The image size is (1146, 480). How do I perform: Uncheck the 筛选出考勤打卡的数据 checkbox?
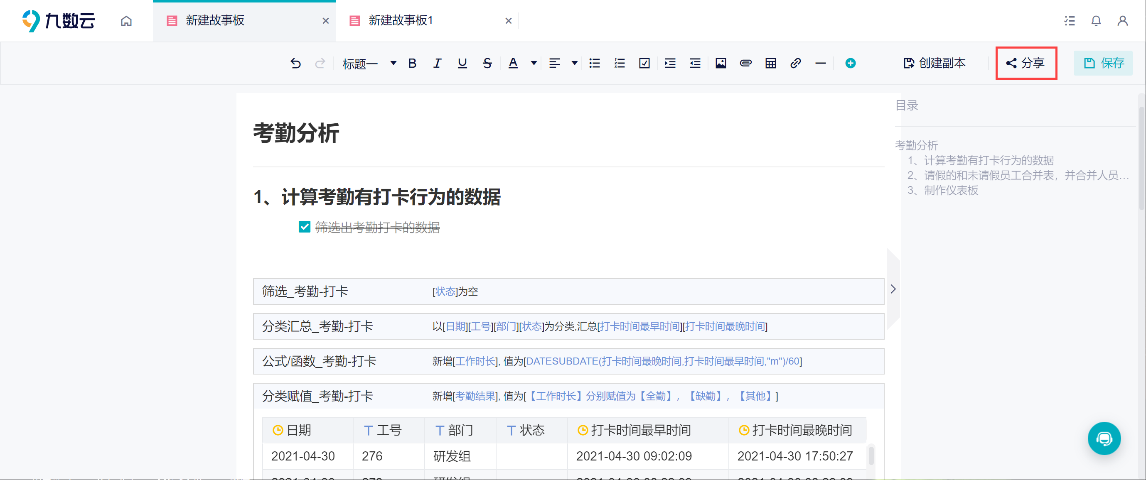[x=304, y=227]
